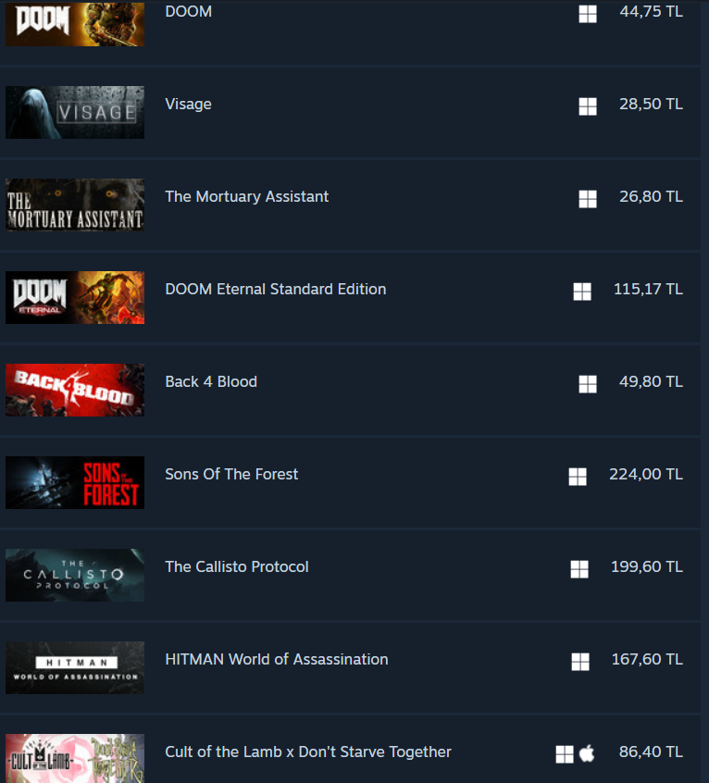The height and width of the screenshot is (783, 709).
Task: Open the Visage game thumbnail
Action: pyautogui.click(x=75, y=112)
